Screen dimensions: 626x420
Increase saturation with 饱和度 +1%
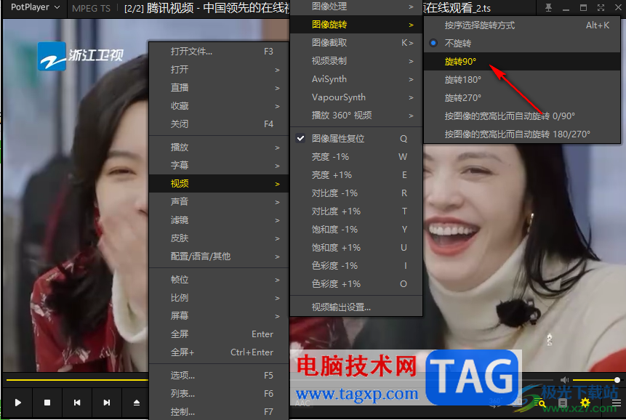(356, 247)
